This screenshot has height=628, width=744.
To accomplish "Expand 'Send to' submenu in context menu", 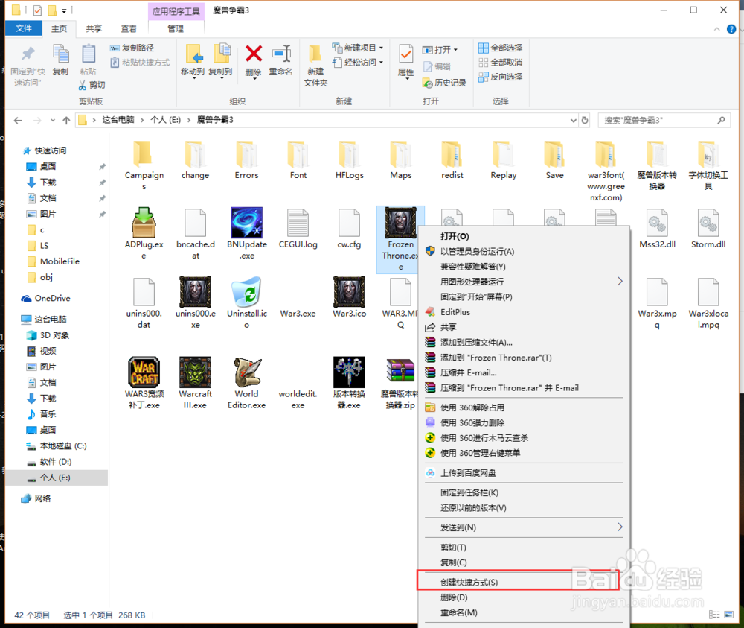I will (620, 527).
